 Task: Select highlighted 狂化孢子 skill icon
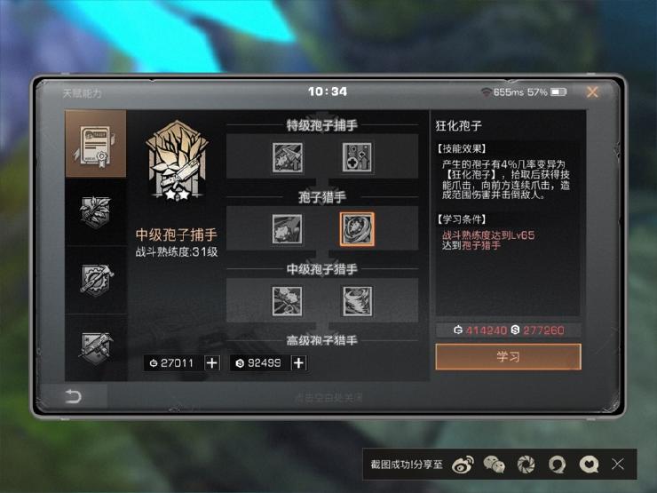pos(357,229)
